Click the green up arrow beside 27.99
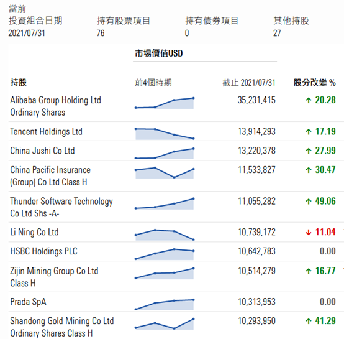The image size is (344, 339). coord(309,151)
